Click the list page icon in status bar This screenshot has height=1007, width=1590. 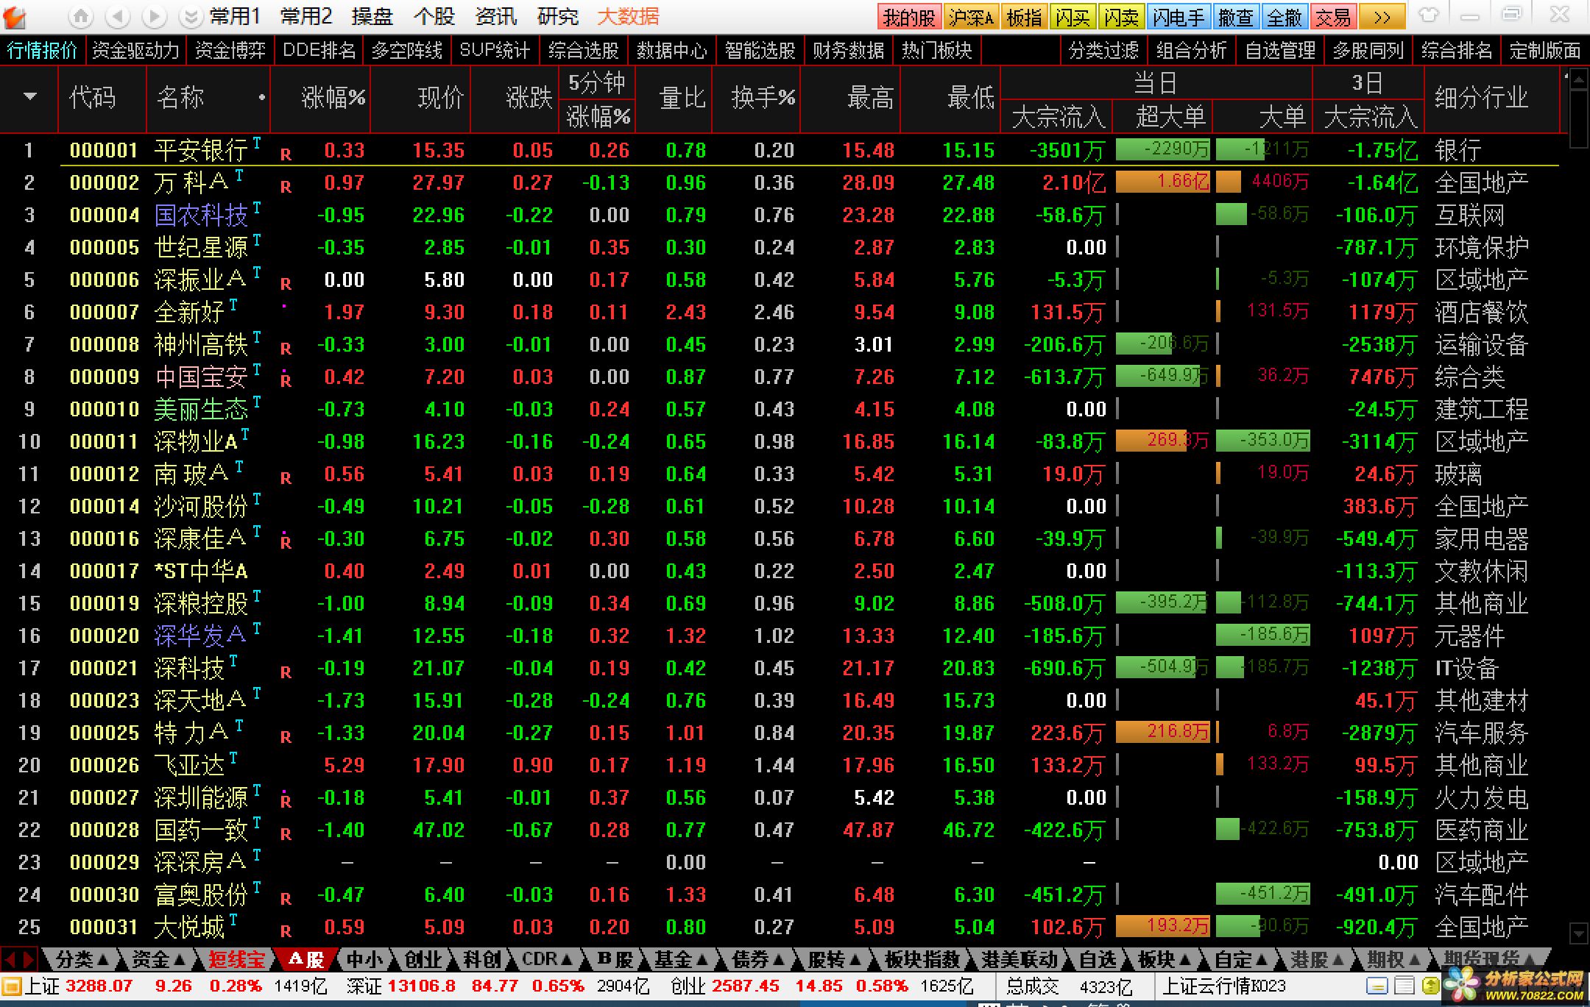pyautogui.click(x=1404, y=985)
